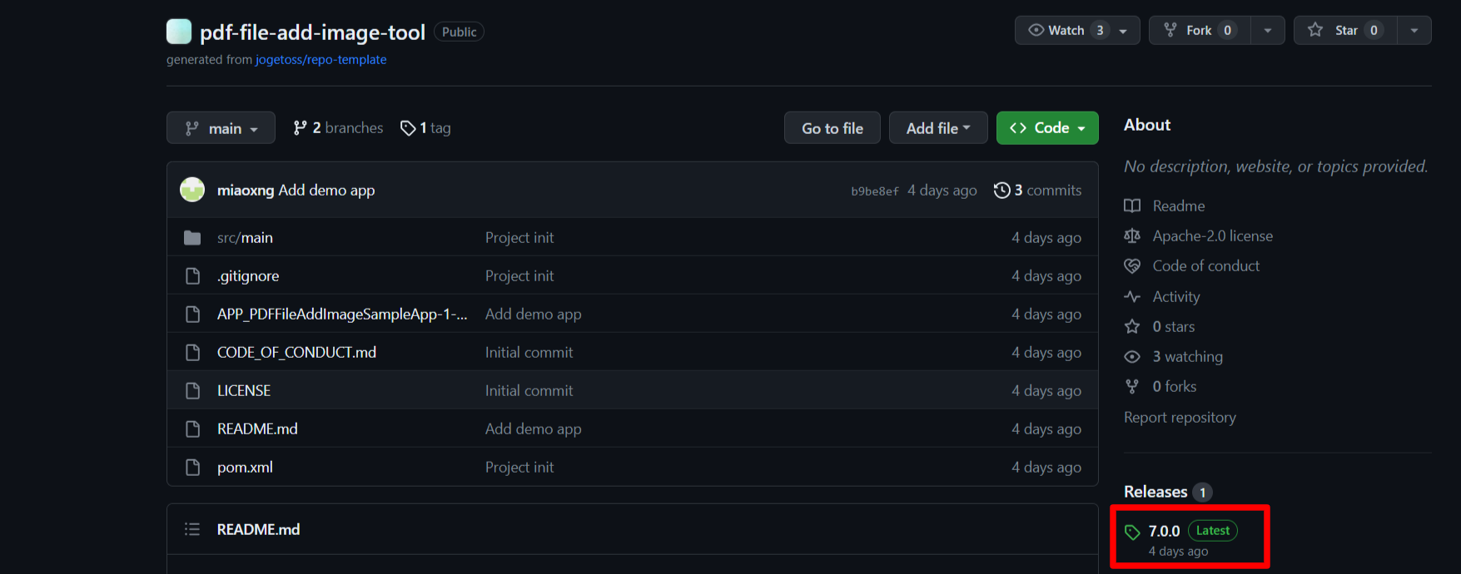Click the pulse icon beside Activity

[x=1132, y=296]
